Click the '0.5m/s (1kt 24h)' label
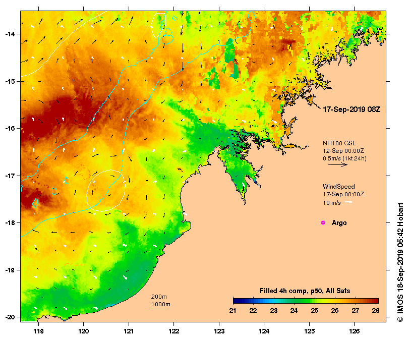This screenshot has height=339, width=408. tap(344, 158)
